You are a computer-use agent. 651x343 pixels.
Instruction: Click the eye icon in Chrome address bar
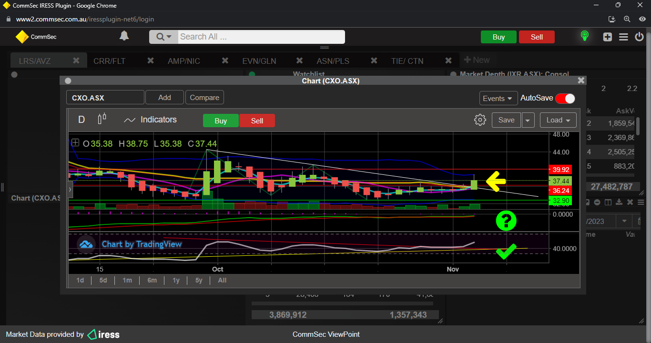pos(642,19)
